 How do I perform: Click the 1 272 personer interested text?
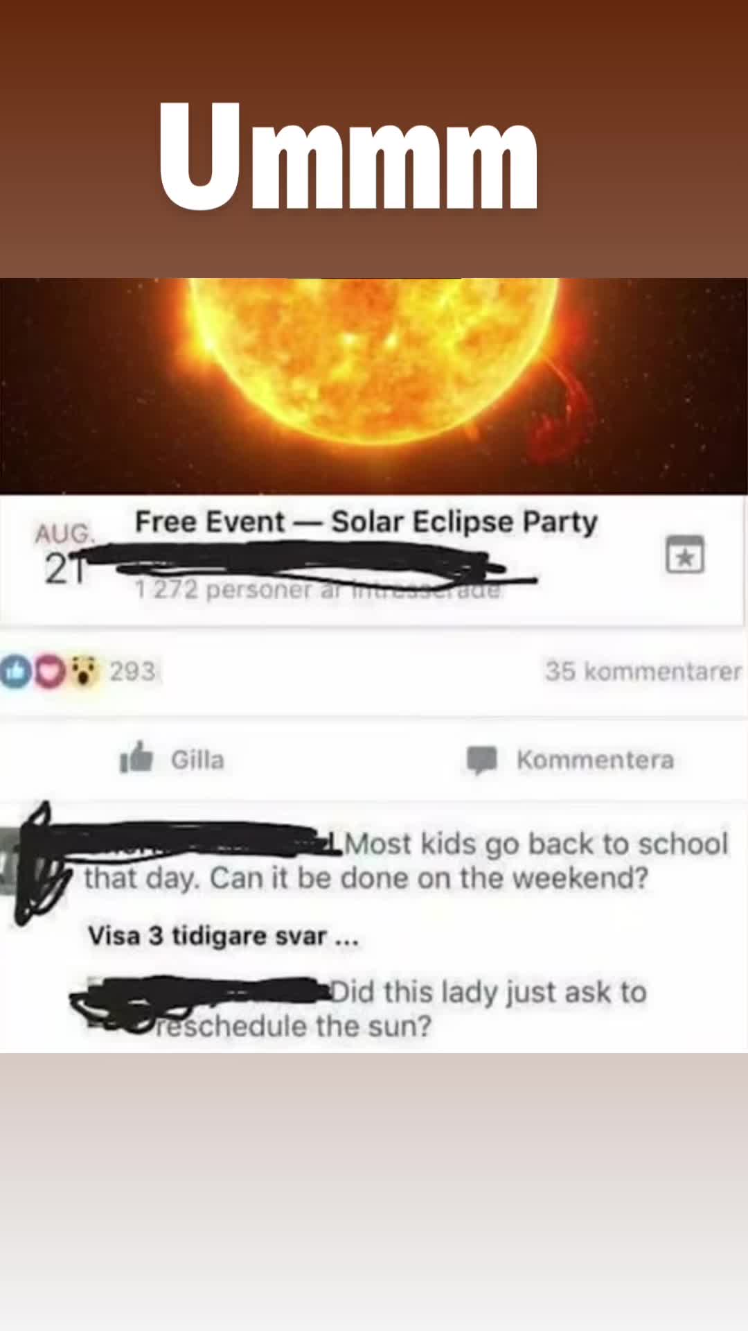317,590
